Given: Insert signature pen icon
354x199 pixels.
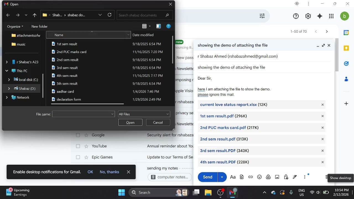Looking at the screenshot, I should point(295,177).
